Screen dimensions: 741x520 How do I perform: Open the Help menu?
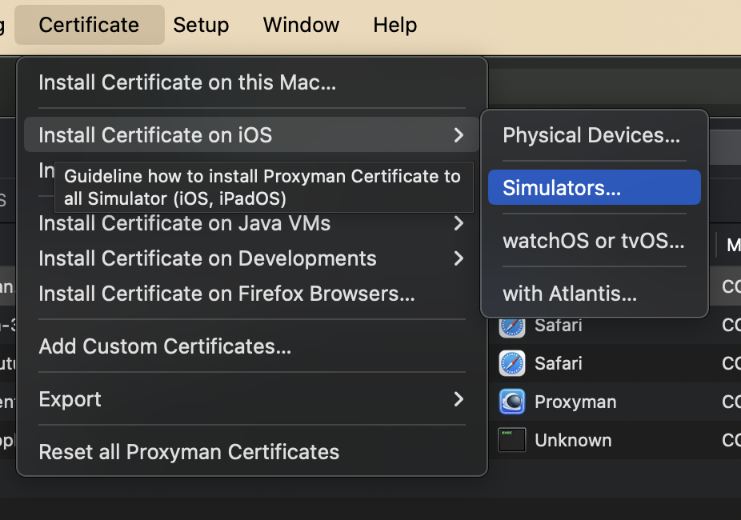click(x=395, y=25)
